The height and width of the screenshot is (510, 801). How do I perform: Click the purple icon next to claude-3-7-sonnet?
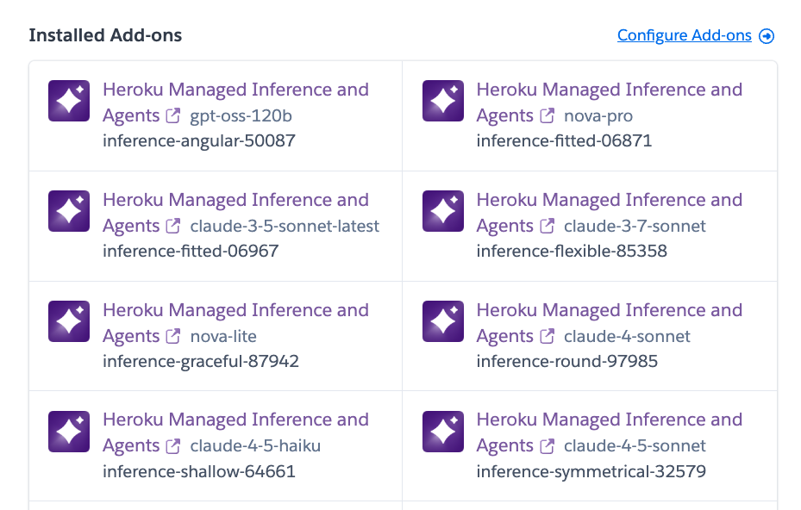tap(442, 211)
